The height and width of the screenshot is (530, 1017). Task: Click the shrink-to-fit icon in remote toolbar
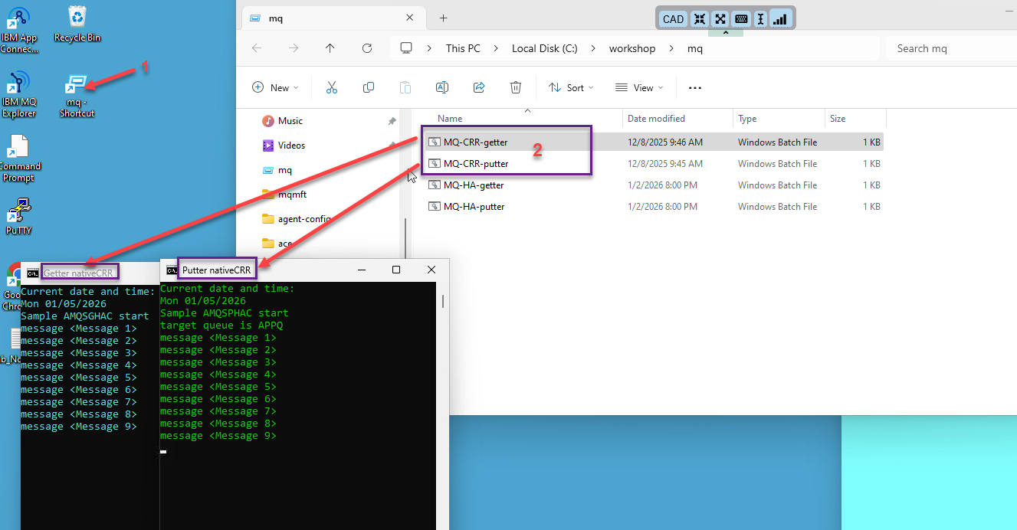[x=699, y=19]
